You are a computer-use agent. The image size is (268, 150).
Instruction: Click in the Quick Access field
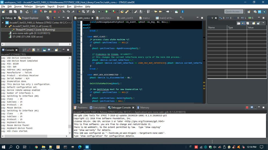(x=234, y=11)
